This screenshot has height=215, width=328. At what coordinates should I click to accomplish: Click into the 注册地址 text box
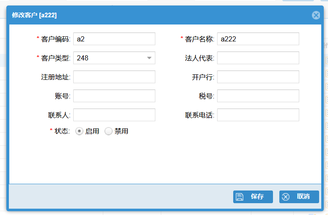coord(114,77)
